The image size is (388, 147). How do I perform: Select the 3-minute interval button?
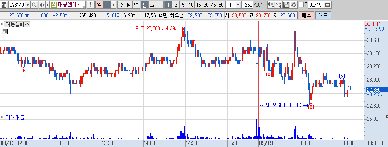click(x=176, y=4)
